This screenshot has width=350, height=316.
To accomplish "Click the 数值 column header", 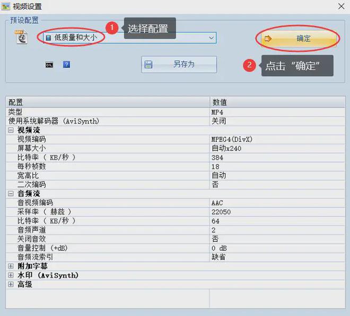I will tap(277, 102).
